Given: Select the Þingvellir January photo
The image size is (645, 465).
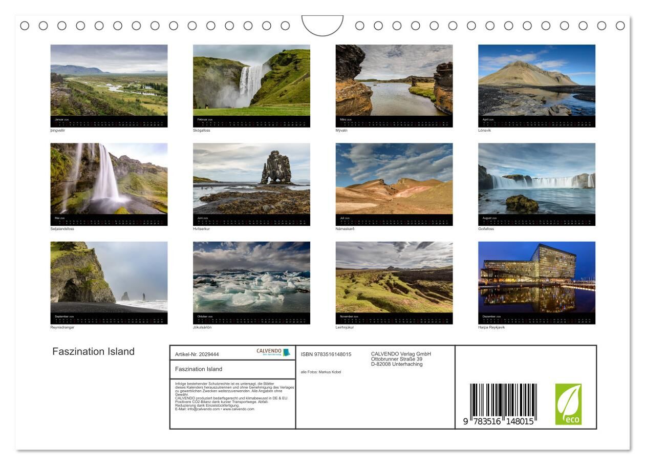Looking at the screenshot, I should tap(109, 80).
